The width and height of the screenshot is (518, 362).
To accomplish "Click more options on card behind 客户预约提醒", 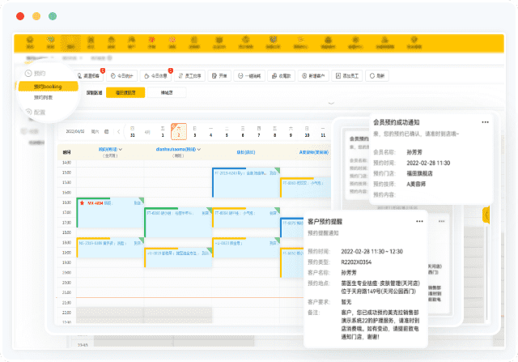I will [442, 222].
